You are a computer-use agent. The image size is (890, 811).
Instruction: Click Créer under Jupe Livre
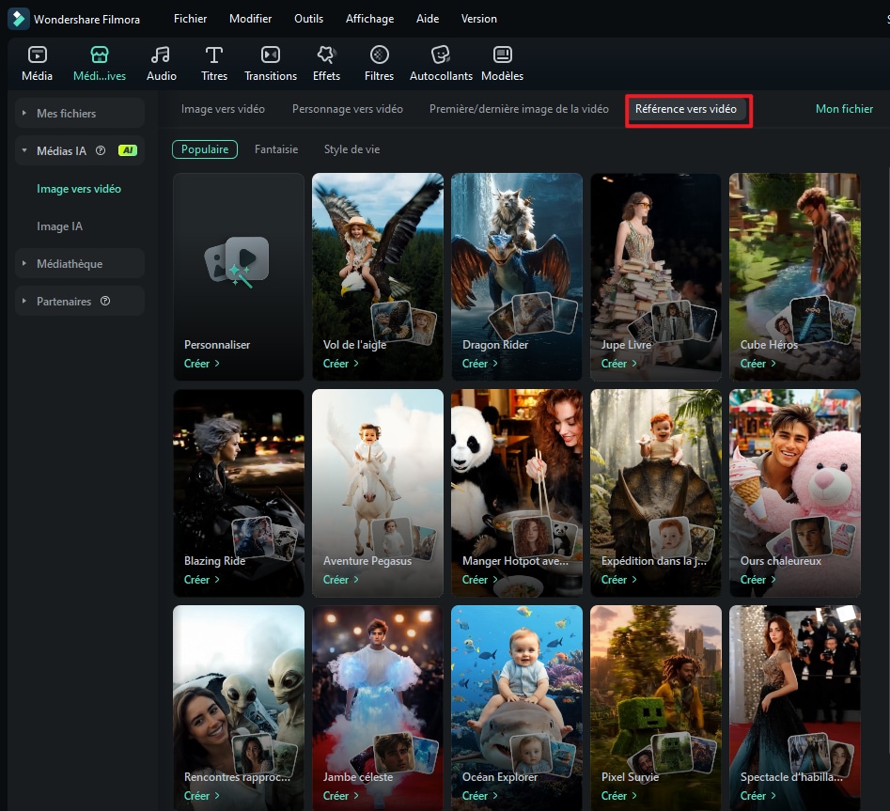618,364
